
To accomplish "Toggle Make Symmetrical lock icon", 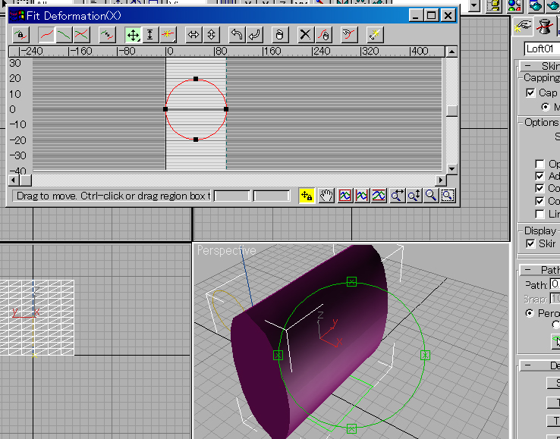I will click(x=20, y=35).
